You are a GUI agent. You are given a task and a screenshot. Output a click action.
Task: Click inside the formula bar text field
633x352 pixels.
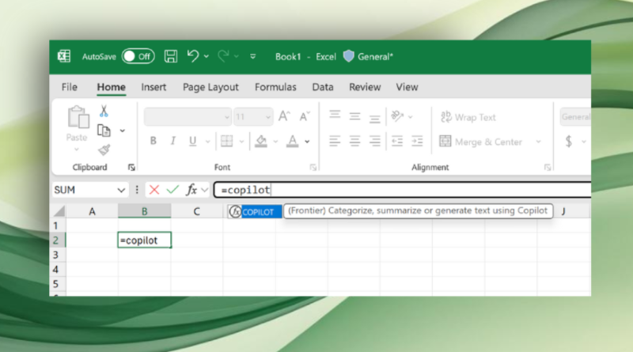[x=427, y=190]
